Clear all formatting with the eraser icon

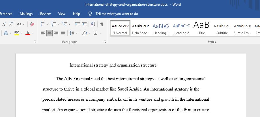coord(32,24)
